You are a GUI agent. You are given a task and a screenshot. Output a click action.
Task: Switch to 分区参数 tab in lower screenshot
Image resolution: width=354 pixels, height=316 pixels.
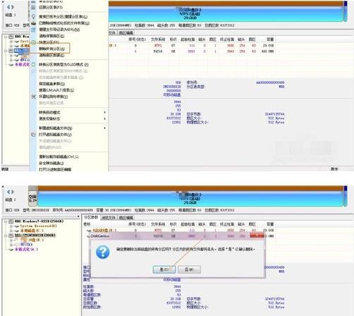91,217
